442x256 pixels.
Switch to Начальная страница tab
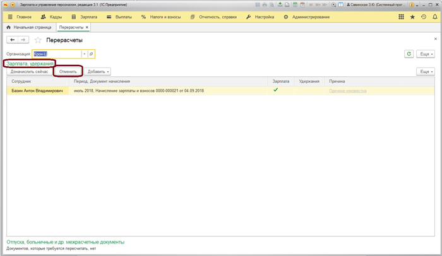click(x=29, y=27)
